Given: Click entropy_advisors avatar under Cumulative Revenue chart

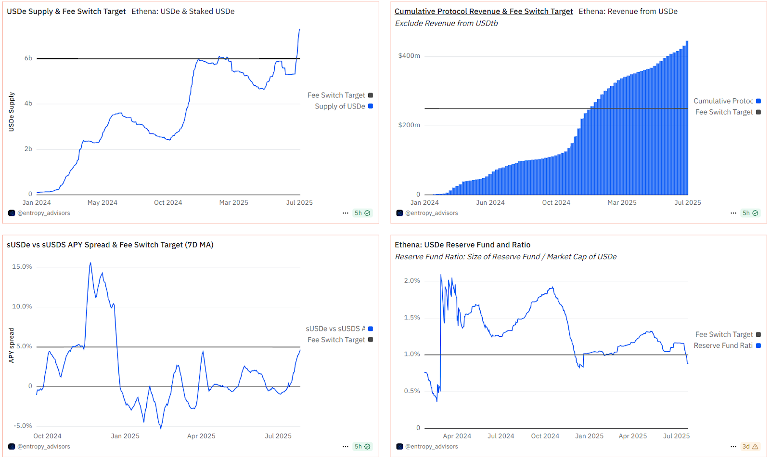Looking at the screenshot, I should point(399,213).
